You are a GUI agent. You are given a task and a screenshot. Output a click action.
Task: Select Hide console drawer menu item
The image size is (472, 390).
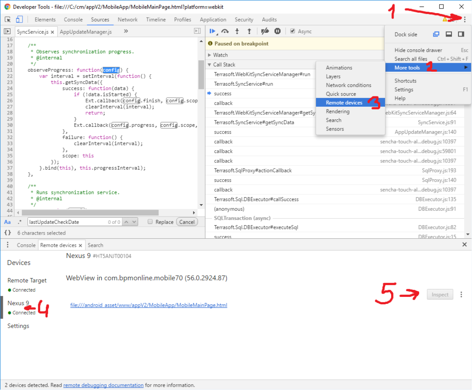pos(428,50)
